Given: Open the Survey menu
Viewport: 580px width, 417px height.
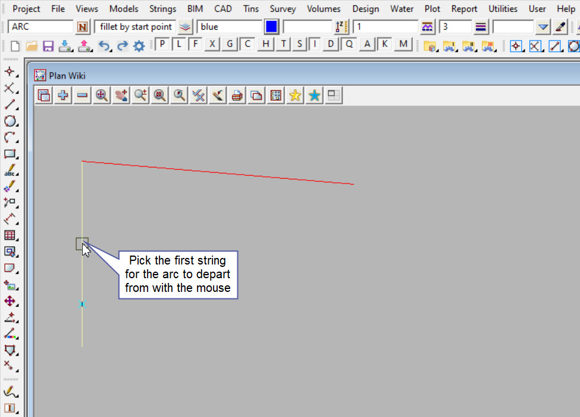Looking at the screenshot, I should [x=283, y=9].
